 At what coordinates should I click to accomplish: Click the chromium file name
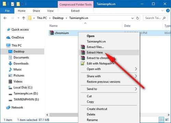pos(62,33)
